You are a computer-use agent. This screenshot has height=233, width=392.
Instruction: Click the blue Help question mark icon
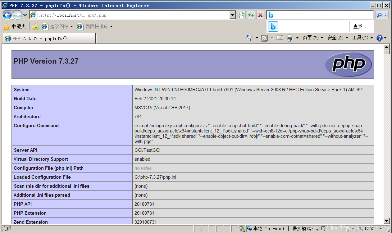coord(379,38)
